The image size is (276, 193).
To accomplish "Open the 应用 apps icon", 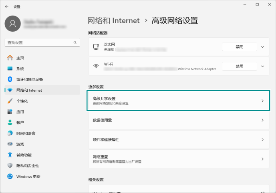I will [10, 112].
